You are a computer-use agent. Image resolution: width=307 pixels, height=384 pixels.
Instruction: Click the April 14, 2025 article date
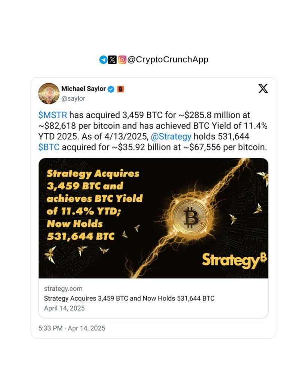(x=64, y=308)
